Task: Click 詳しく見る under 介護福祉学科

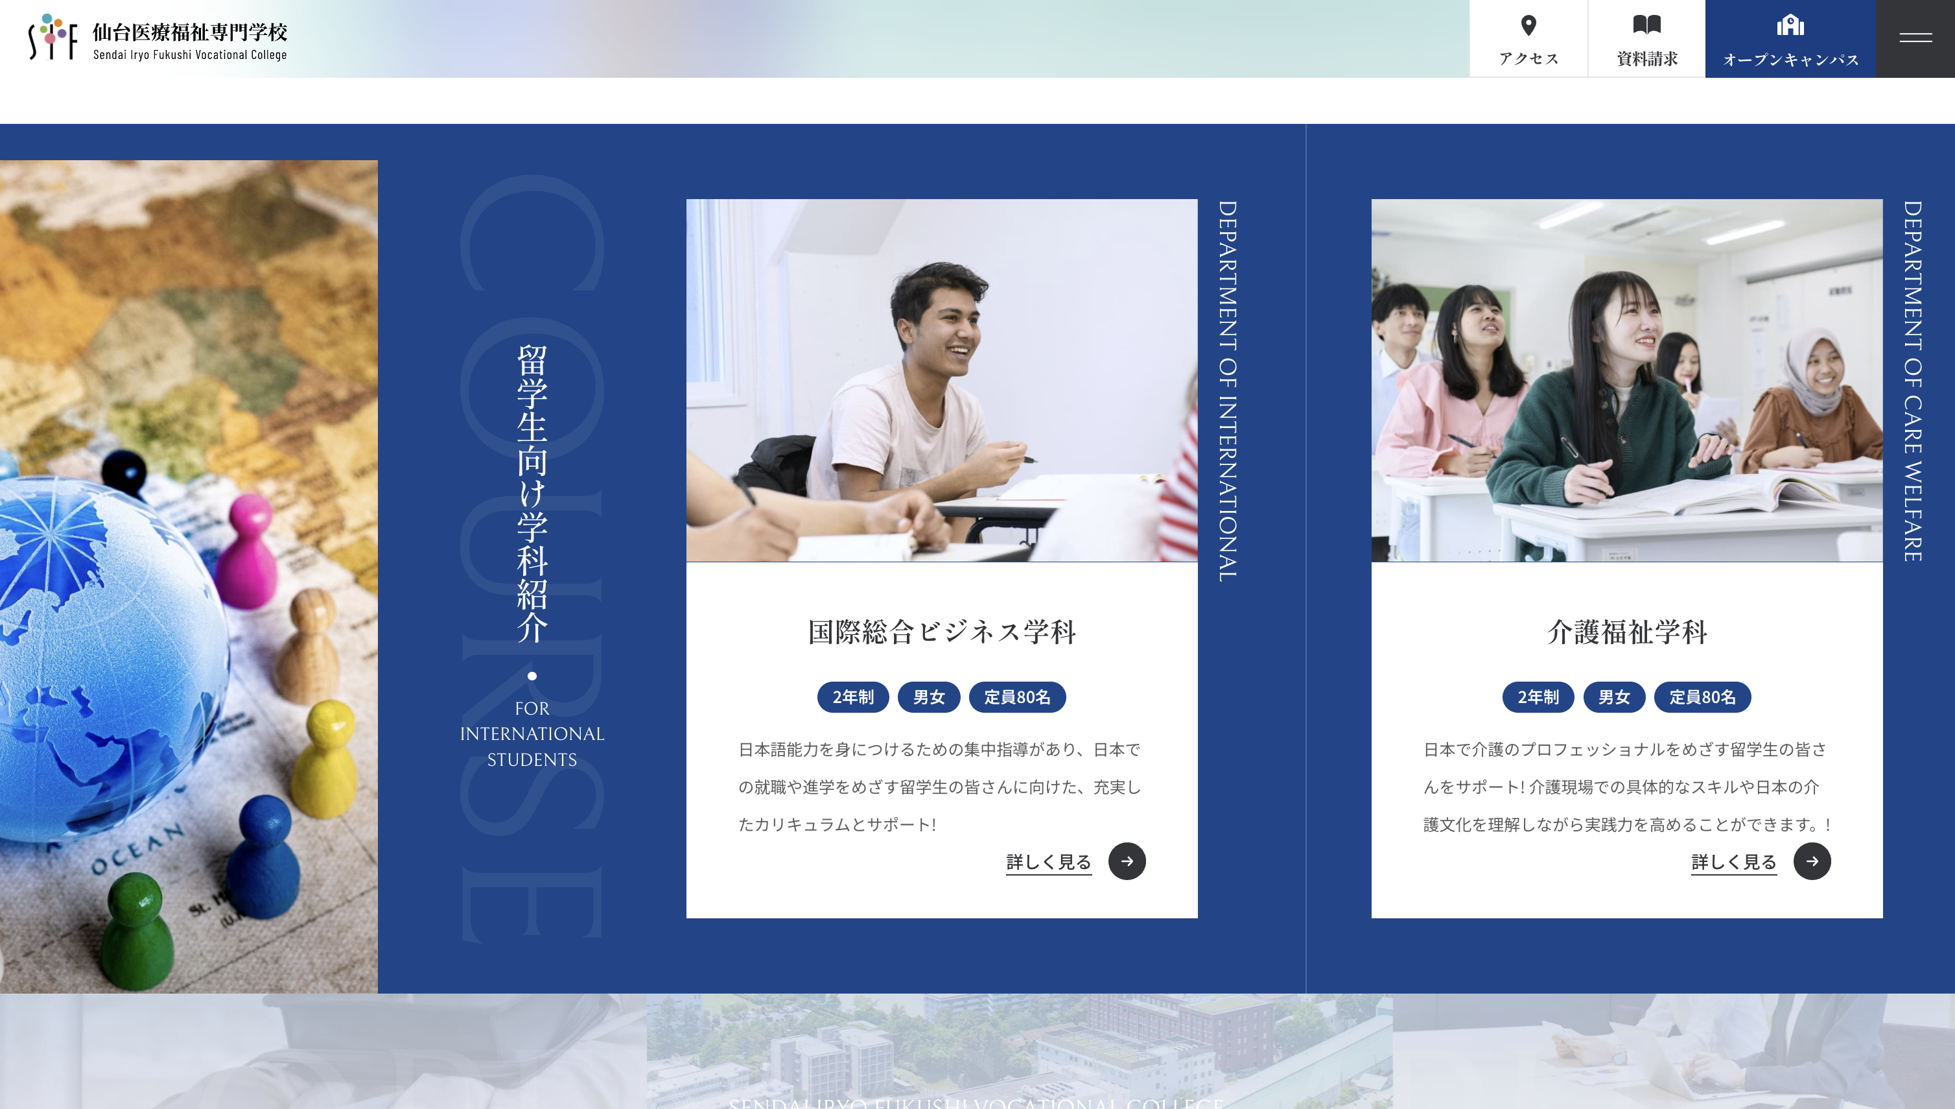Action: pyautogui.click(x=1733, y=862)
